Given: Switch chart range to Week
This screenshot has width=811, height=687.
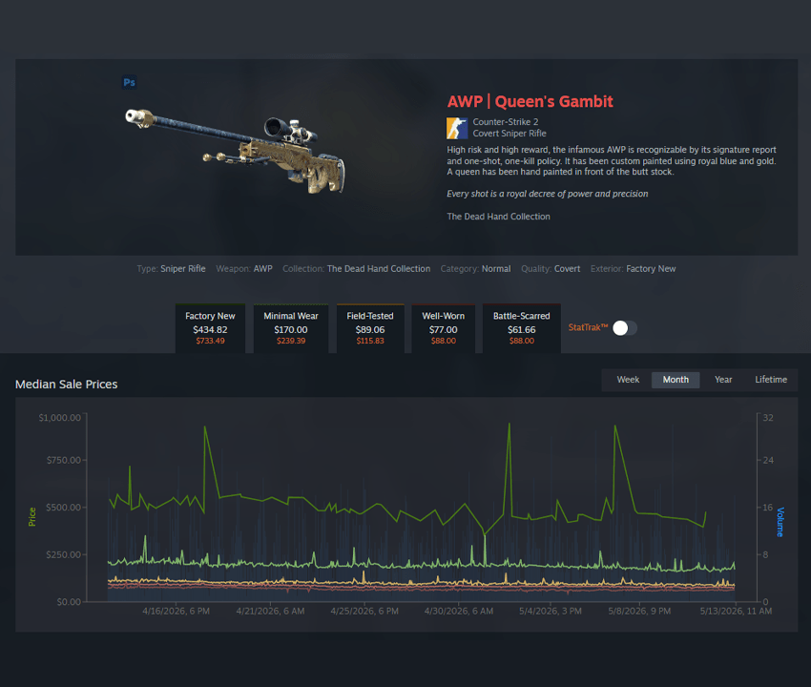Looking at the screenshot, I should [x=628, y=380].
